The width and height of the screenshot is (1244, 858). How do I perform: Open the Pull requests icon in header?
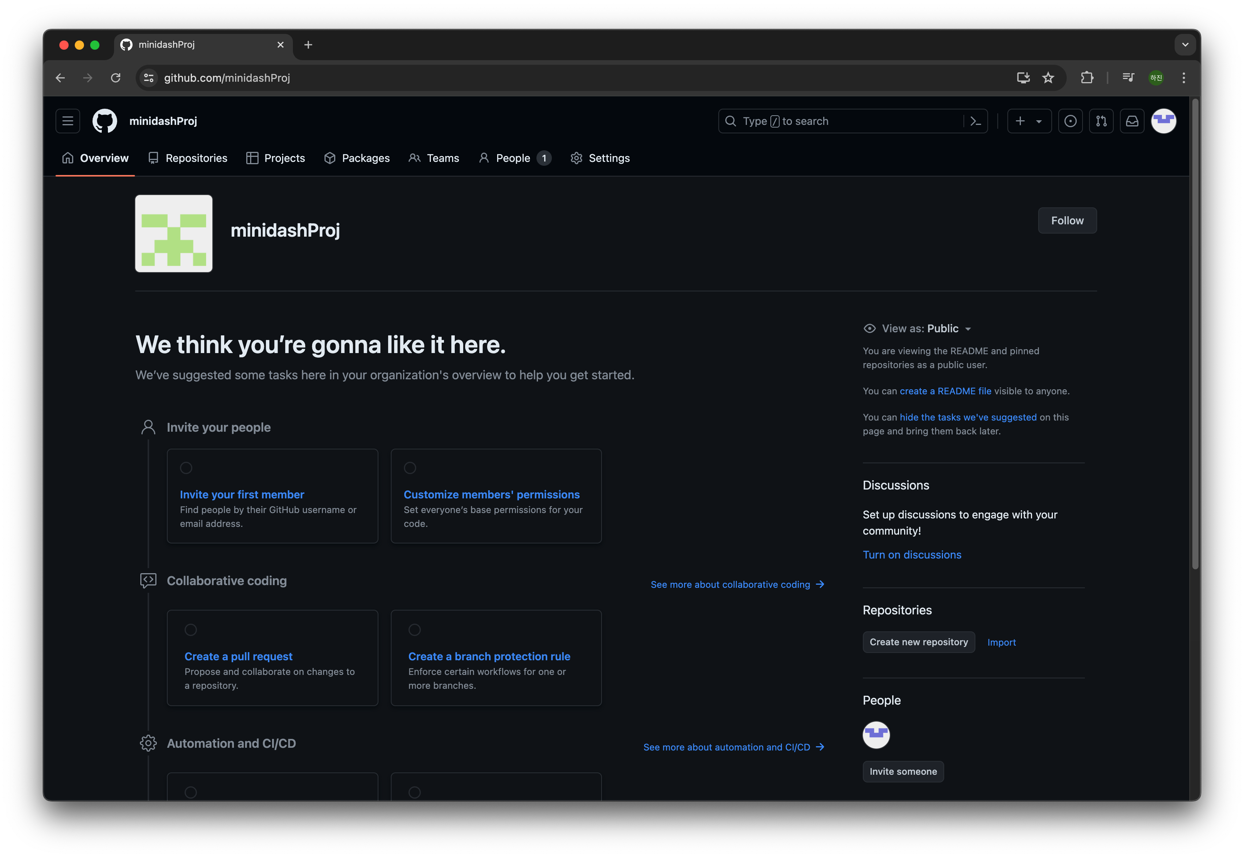[1101, 121]
